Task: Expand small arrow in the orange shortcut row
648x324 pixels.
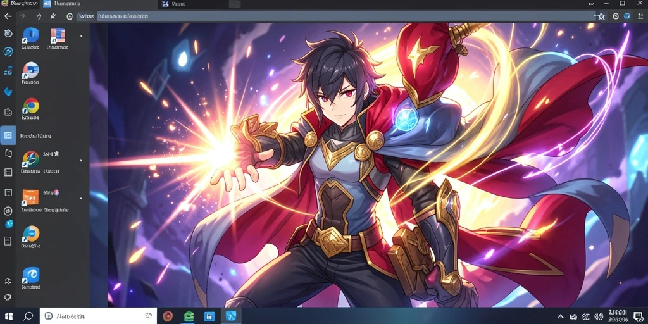Action: tap(81, 198)
